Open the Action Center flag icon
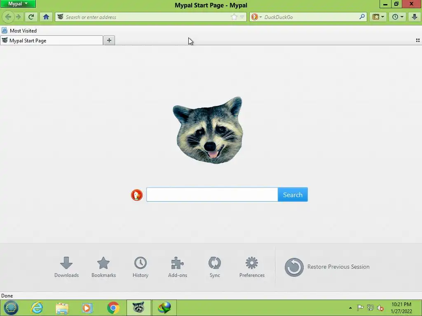Screen dimensions: 422x316 (x=360, y=308)
